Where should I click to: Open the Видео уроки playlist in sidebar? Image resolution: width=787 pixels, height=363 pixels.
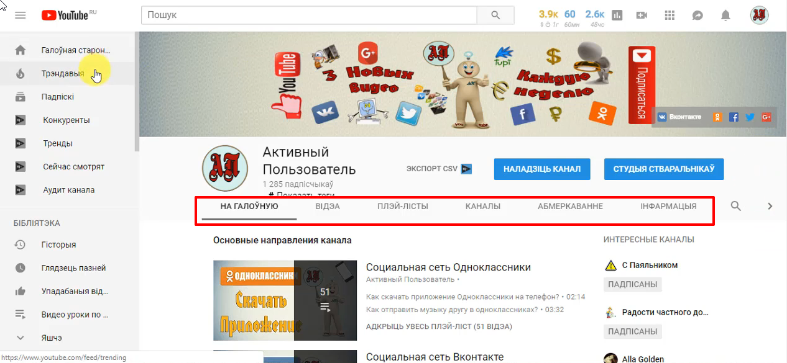(67, 315)
